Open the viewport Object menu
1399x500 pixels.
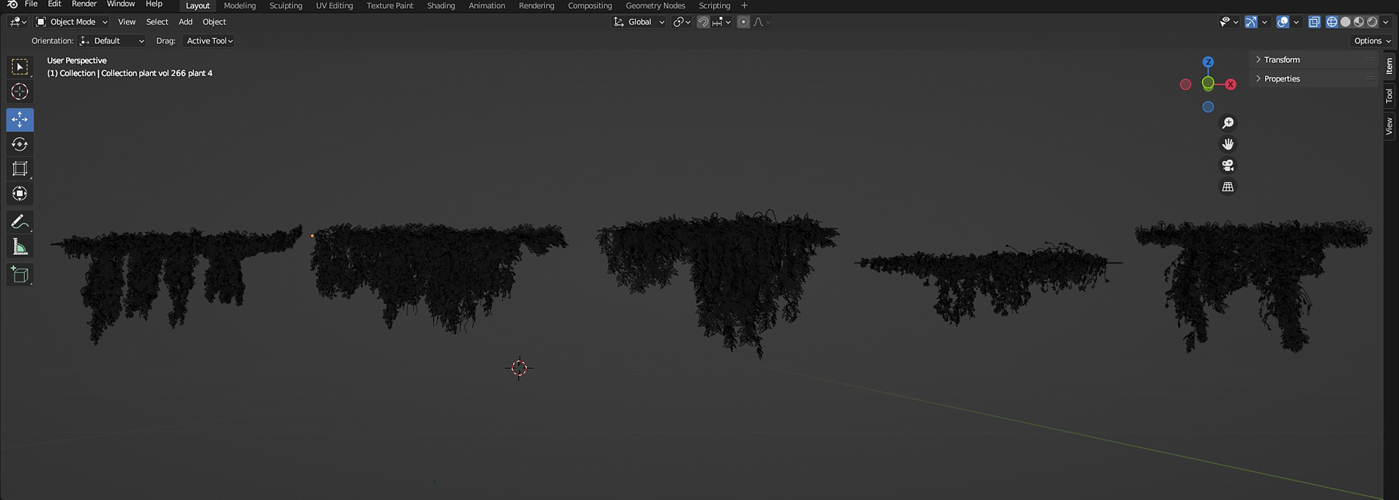(214, 22)
